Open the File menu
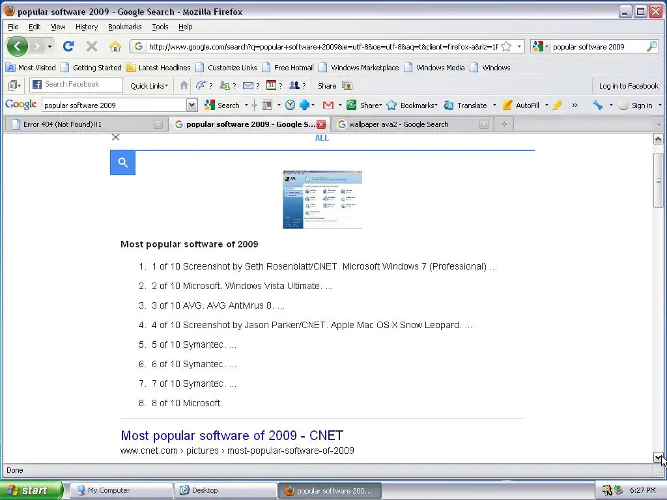The image size is (667, 500). [x=13, y=27]
